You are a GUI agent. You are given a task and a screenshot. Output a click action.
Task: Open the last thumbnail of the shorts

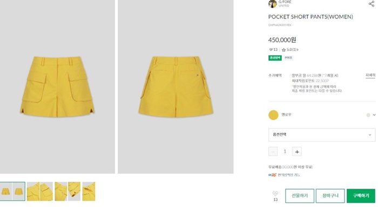pos(89,191)
